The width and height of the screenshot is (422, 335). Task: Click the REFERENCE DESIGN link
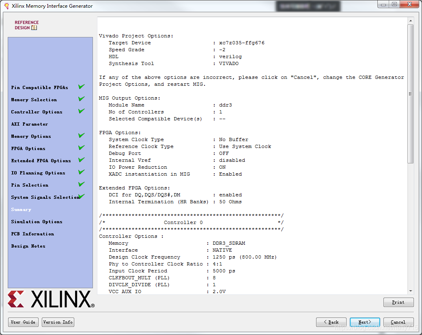[26, 25]
